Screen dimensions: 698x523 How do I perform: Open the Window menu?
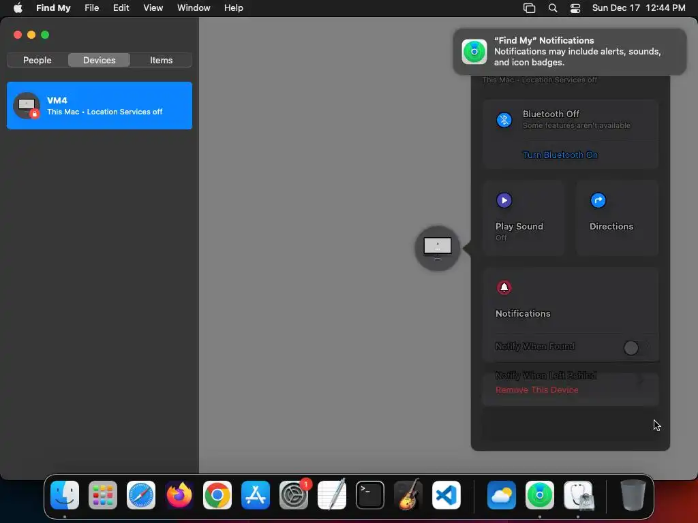pos(194,8)
